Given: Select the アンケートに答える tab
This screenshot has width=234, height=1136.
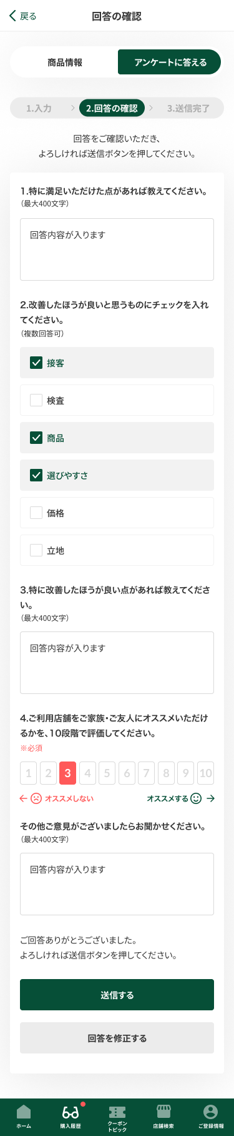Looking at the screenshot, I should click(x=170, y=63).
